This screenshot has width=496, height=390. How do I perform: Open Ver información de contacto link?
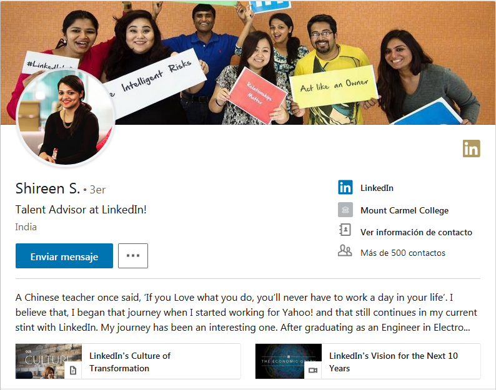(416, 232)
